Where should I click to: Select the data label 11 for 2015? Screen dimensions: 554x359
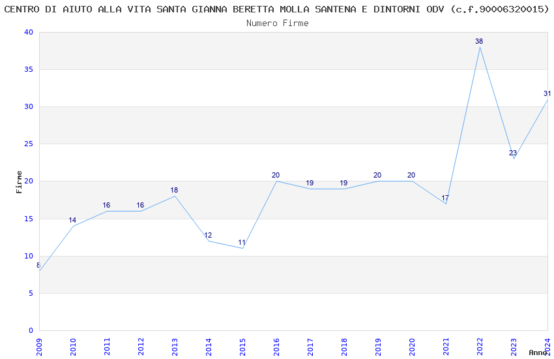pos(242,243)
